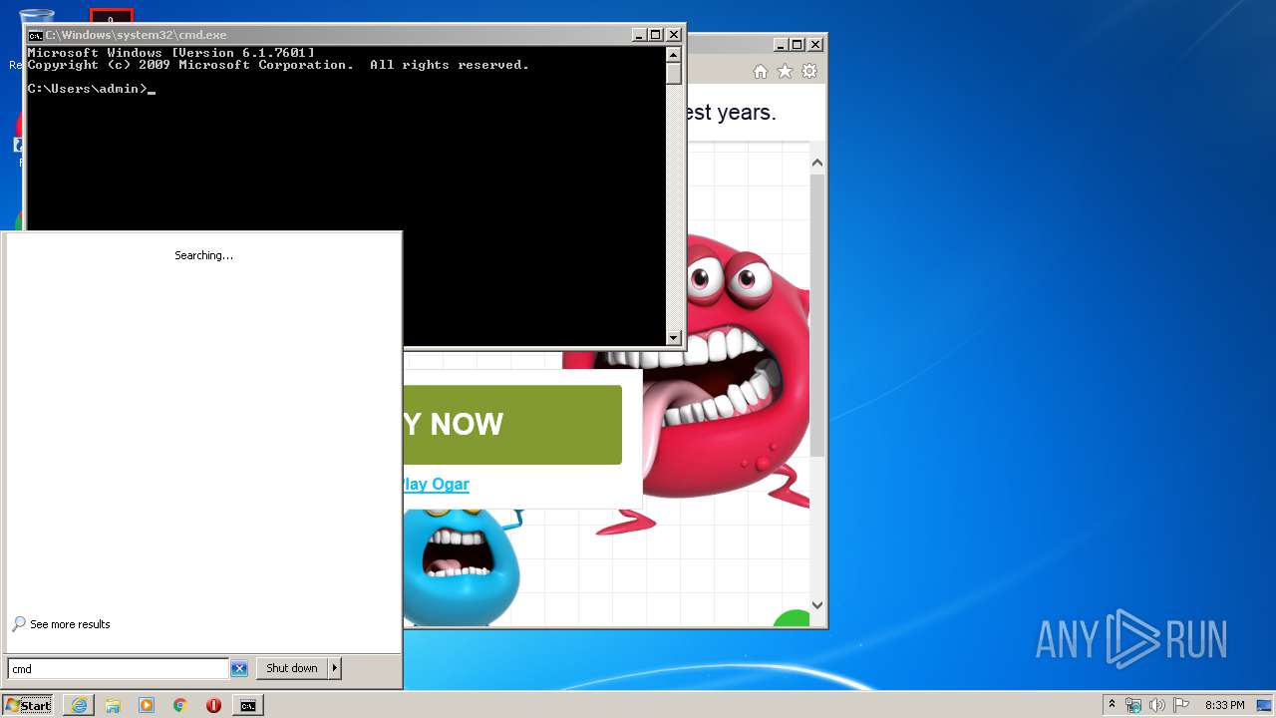Show hidden tray icons arrow
1276x718 pixels.
click(x=1112, y=704)
